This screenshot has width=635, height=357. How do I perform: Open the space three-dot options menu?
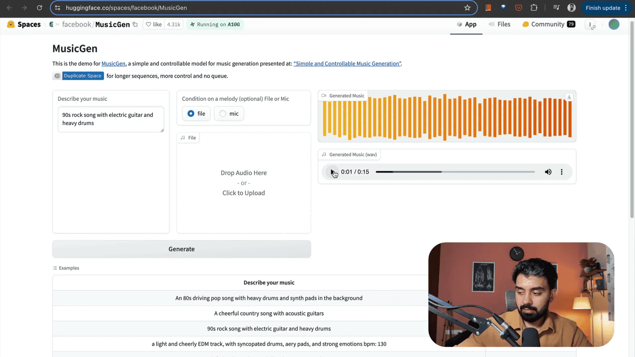591,25
